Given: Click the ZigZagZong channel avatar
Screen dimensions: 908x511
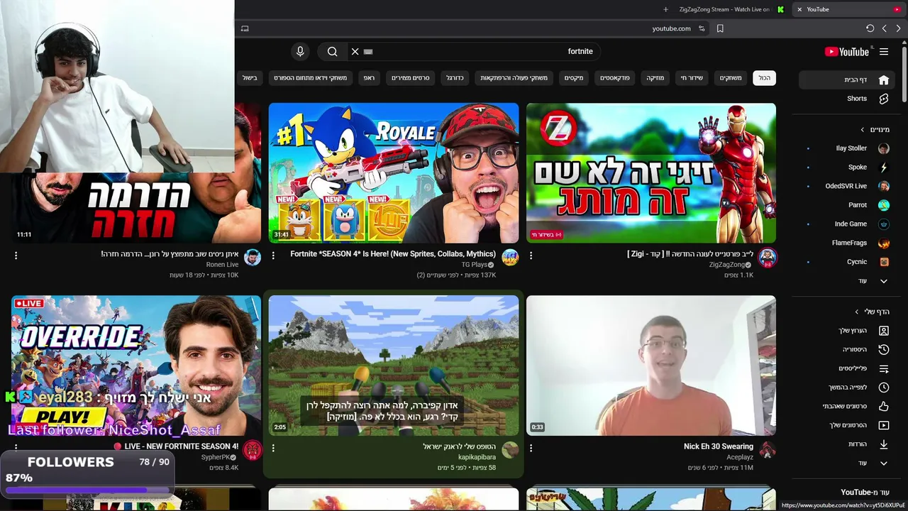Looking at the screenshot, I should pyautogui.click(x=767, y=258).
